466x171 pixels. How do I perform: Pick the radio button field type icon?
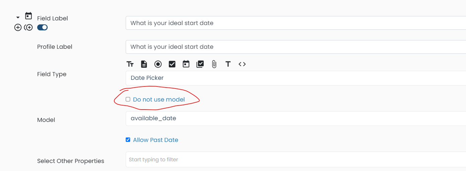tap(158, 64)
